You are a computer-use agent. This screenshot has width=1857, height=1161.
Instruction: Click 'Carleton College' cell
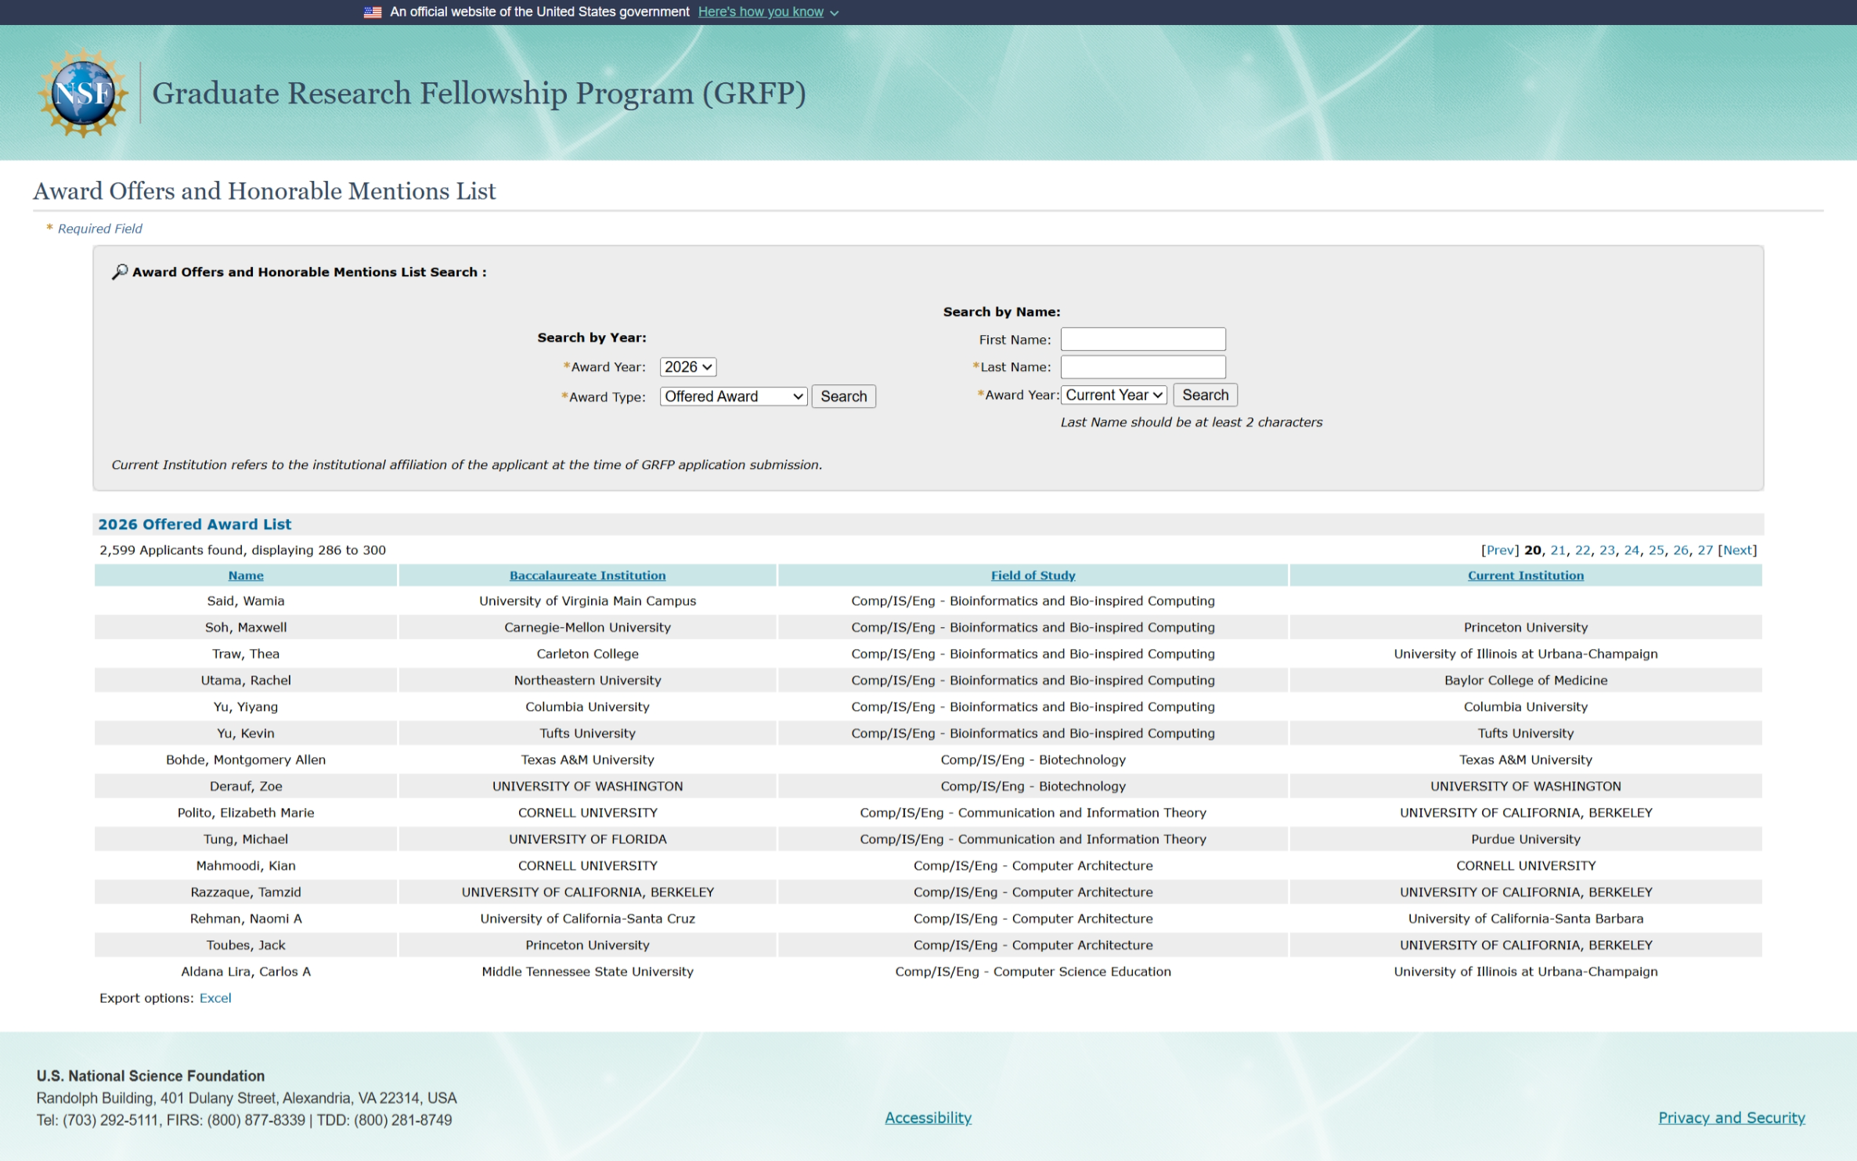[587, 654]
